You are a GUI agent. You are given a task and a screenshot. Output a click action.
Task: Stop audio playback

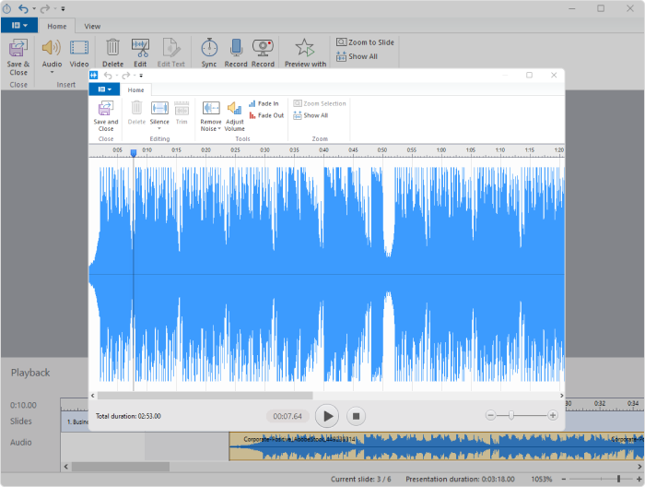[356, 416]
